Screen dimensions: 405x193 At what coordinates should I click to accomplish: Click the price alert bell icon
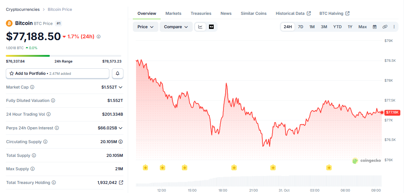coord(118,73)
